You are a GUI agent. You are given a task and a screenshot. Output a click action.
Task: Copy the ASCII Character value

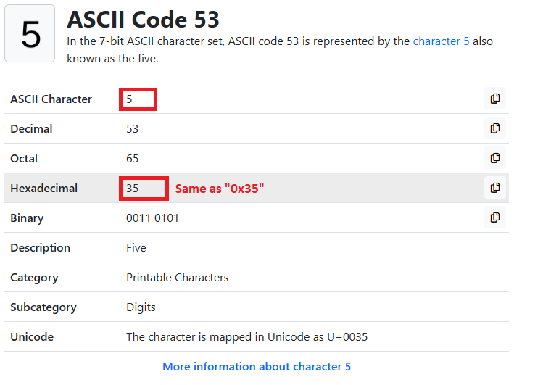coord(495,99)
